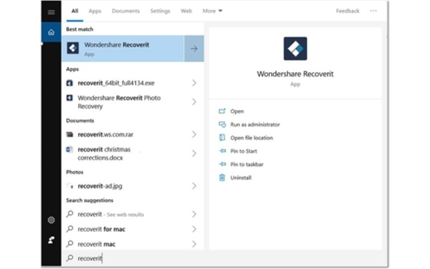Image resolution: width=430 pixels, height=269 pixels.
Task: Click the three-dot more options icon
Action: click(373, 11)
